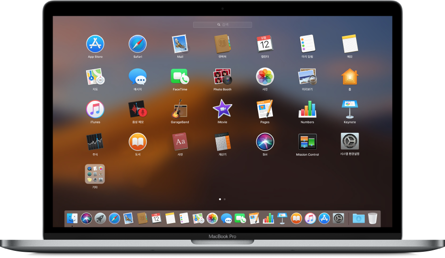Launch the iMovie app

[222, 109]
